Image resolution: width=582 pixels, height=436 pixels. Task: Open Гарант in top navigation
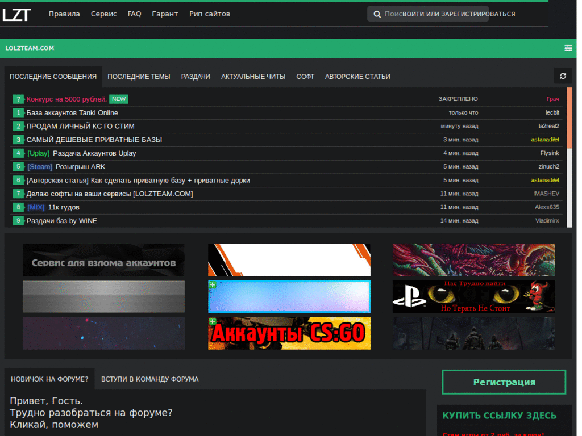point(165,14)
